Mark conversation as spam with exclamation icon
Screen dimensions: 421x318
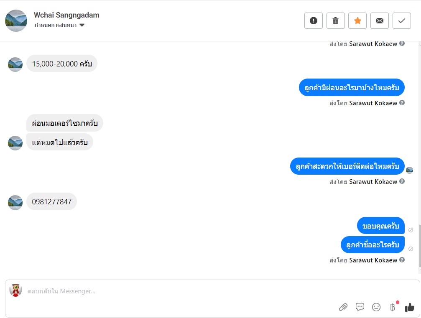click(x=313, y=20)
